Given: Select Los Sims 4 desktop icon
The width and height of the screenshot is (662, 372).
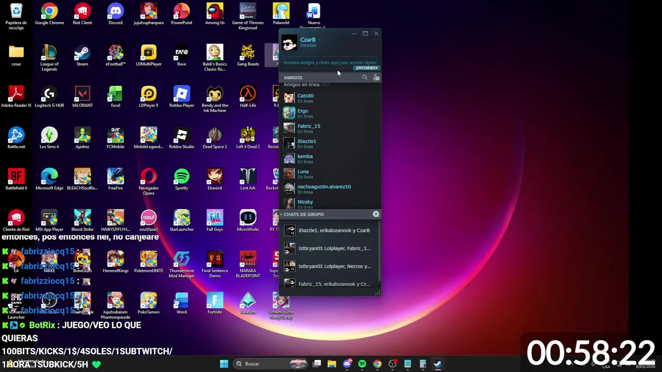Looking at the screenshot, I should [x=49, y=138].
